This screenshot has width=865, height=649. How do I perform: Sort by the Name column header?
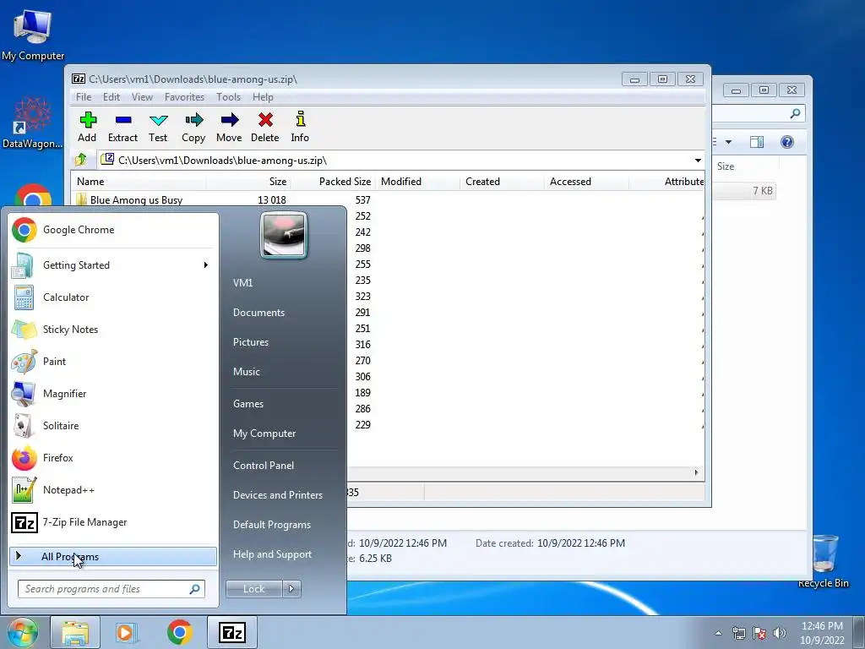(x=139, y=181)
